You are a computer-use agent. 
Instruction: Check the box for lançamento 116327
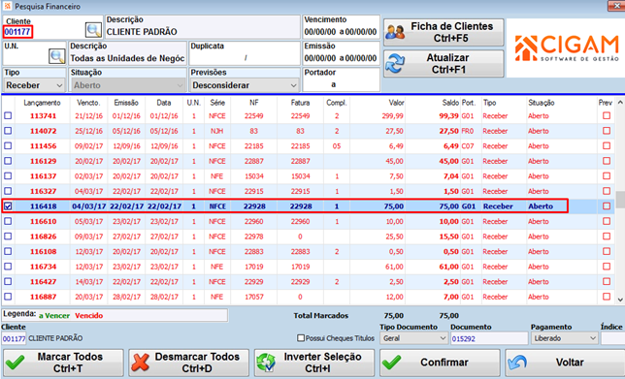(8, 191)
